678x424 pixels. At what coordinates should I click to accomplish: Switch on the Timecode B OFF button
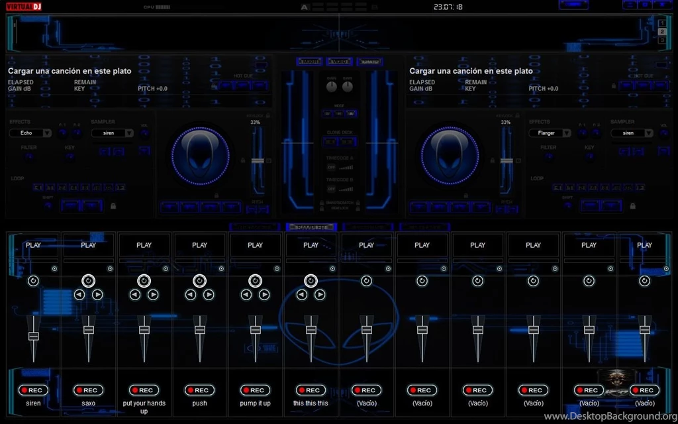331,189
